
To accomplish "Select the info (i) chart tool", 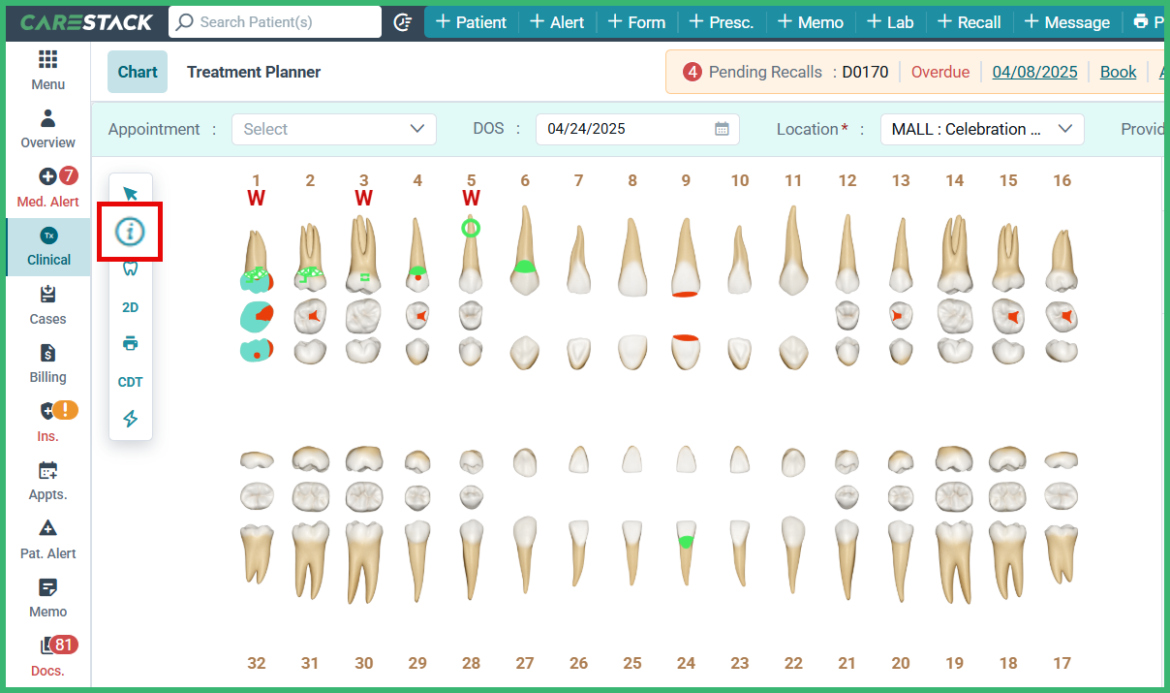I will coord(130,231).
